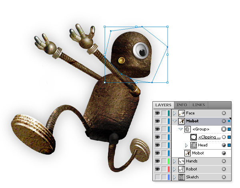Switch to the INFO tab

[x=182, y=105]
